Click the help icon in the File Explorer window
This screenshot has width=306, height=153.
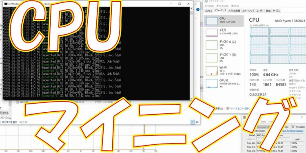198,9
